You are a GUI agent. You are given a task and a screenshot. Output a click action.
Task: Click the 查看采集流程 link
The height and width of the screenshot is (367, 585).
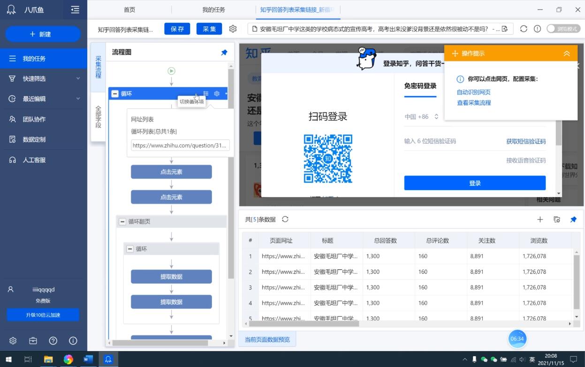pyautogui.click(x=474, y=103)
